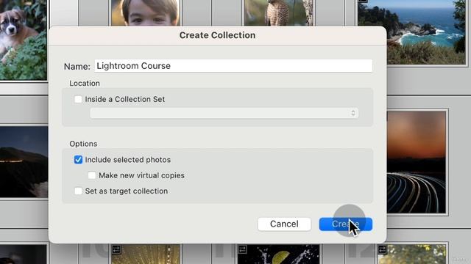Check Set as target collection

tap(78, 191)
